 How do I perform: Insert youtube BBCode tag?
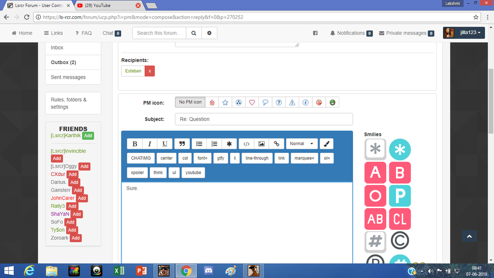click(x=193, y=173)
